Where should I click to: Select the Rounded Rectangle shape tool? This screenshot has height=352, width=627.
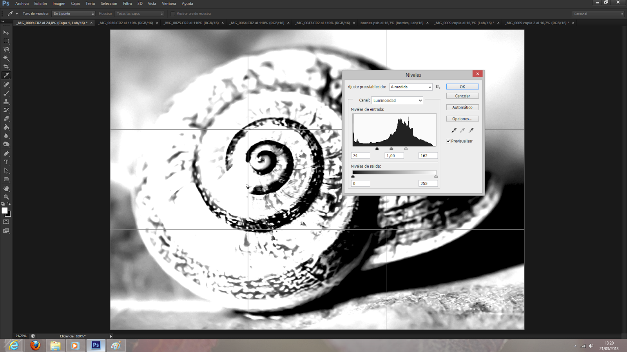coord(6,180)
